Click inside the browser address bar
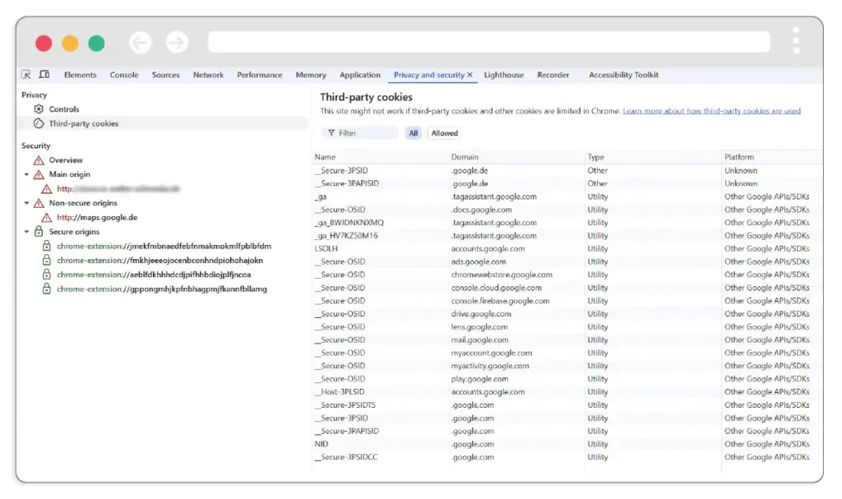Screen dimensions: 842x499 click(x=488, y=42)
